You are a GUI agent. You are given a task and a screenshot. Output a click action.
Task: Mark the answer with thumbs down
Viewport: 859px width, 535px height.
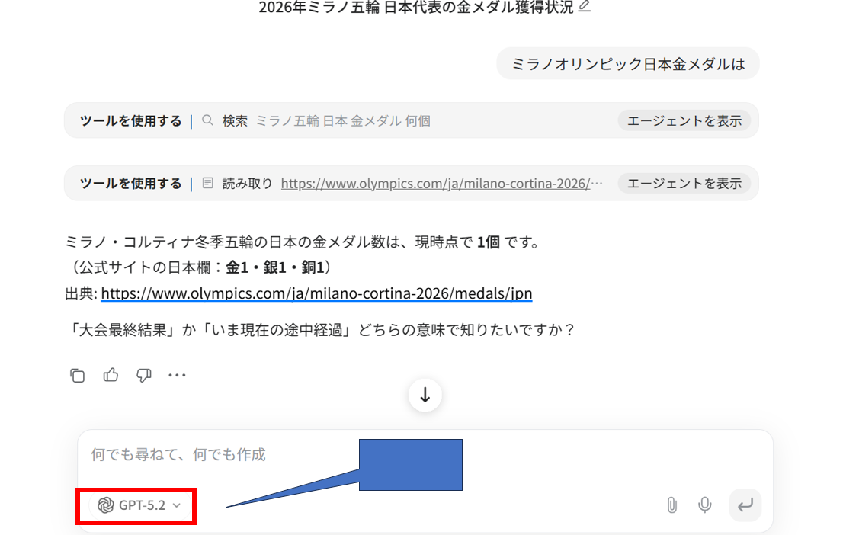(144, 375)
